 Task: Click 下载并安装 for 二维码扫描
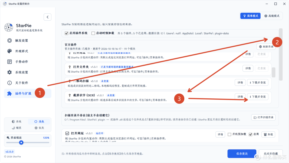point(258,83)
